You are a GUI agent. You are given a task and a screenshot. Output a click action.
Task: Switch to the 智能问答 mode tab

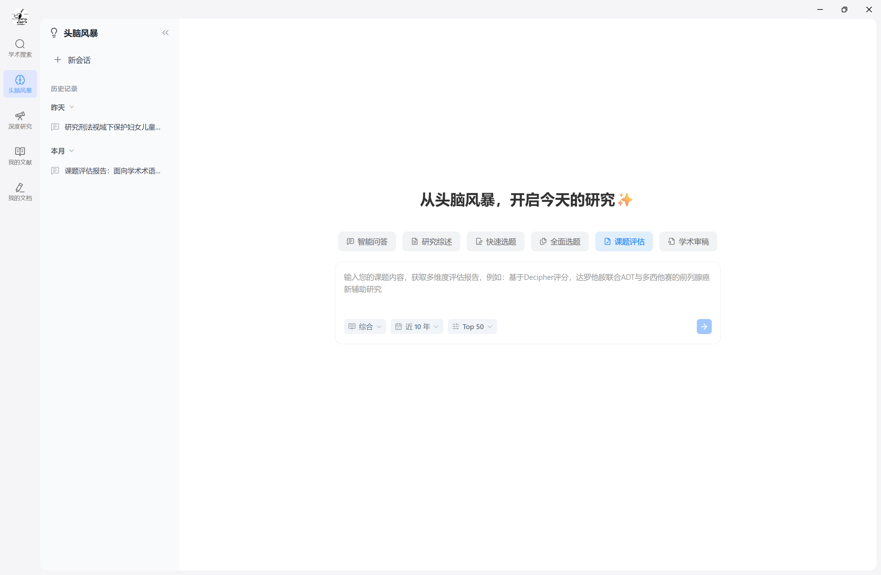[x=367, y=242]
